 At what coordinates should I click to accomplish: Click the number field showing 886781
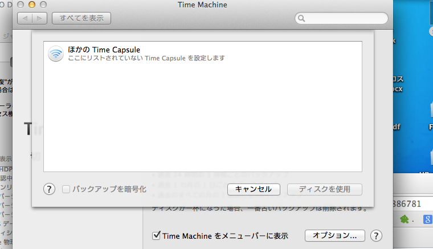pyautogui.click(x=410, y=203)
